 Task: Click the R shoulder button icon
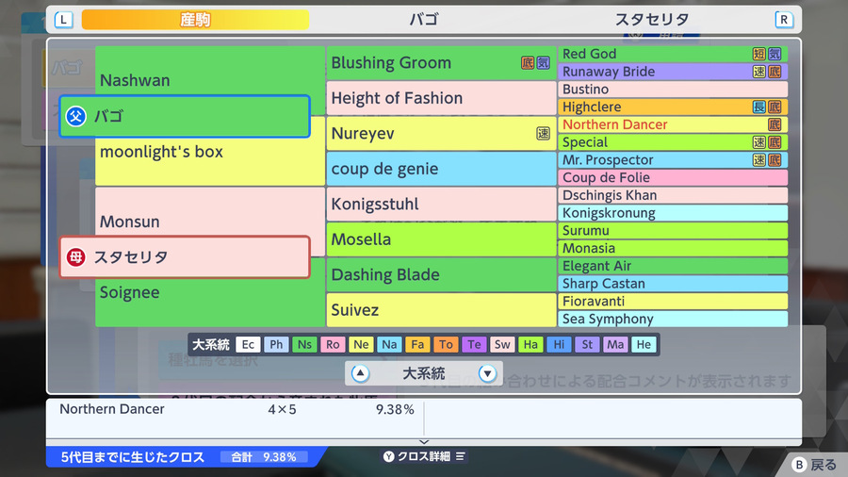[x=784, y=20]
